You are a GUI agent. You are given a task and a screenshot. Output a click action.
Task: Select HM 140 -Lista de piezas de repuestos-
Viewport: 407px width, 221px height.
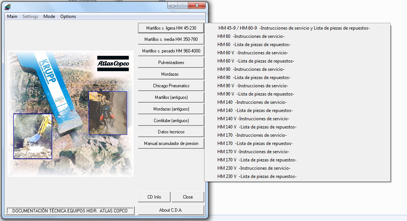click(297, 110)
